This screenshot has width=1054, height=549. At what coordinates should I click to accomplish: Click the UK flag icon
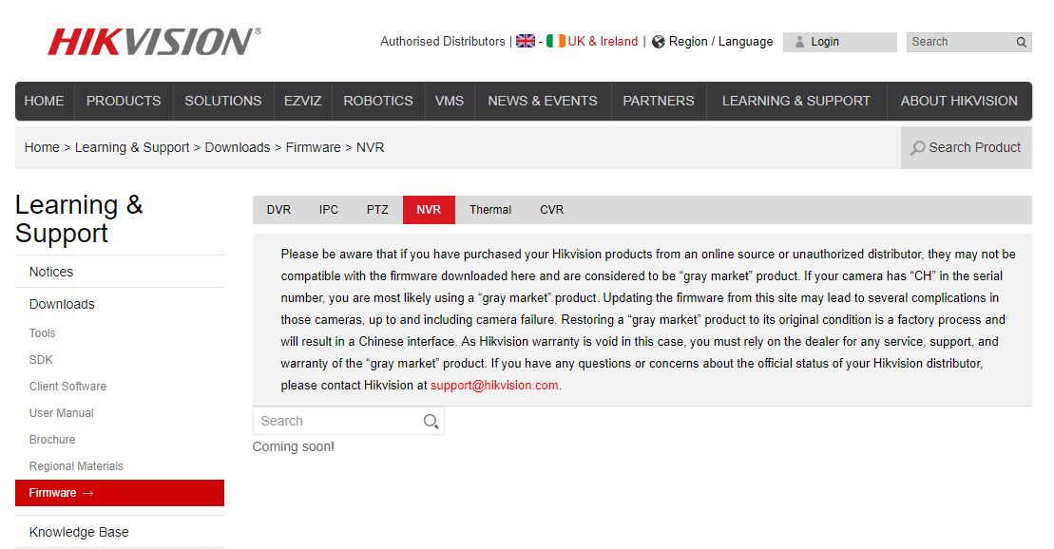526,42
